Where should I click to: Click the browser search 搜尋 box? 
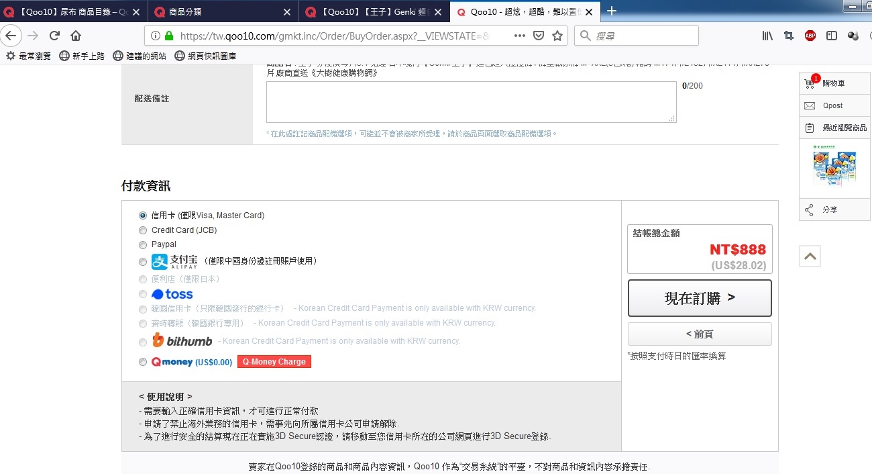pyautogui.click(x=636, y=36)
